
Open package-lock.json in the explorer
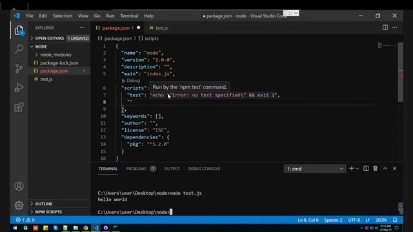pos(59,63)
